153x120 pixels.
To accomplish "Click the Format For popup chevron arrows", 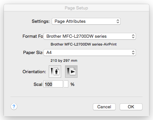I will (133, 36).
